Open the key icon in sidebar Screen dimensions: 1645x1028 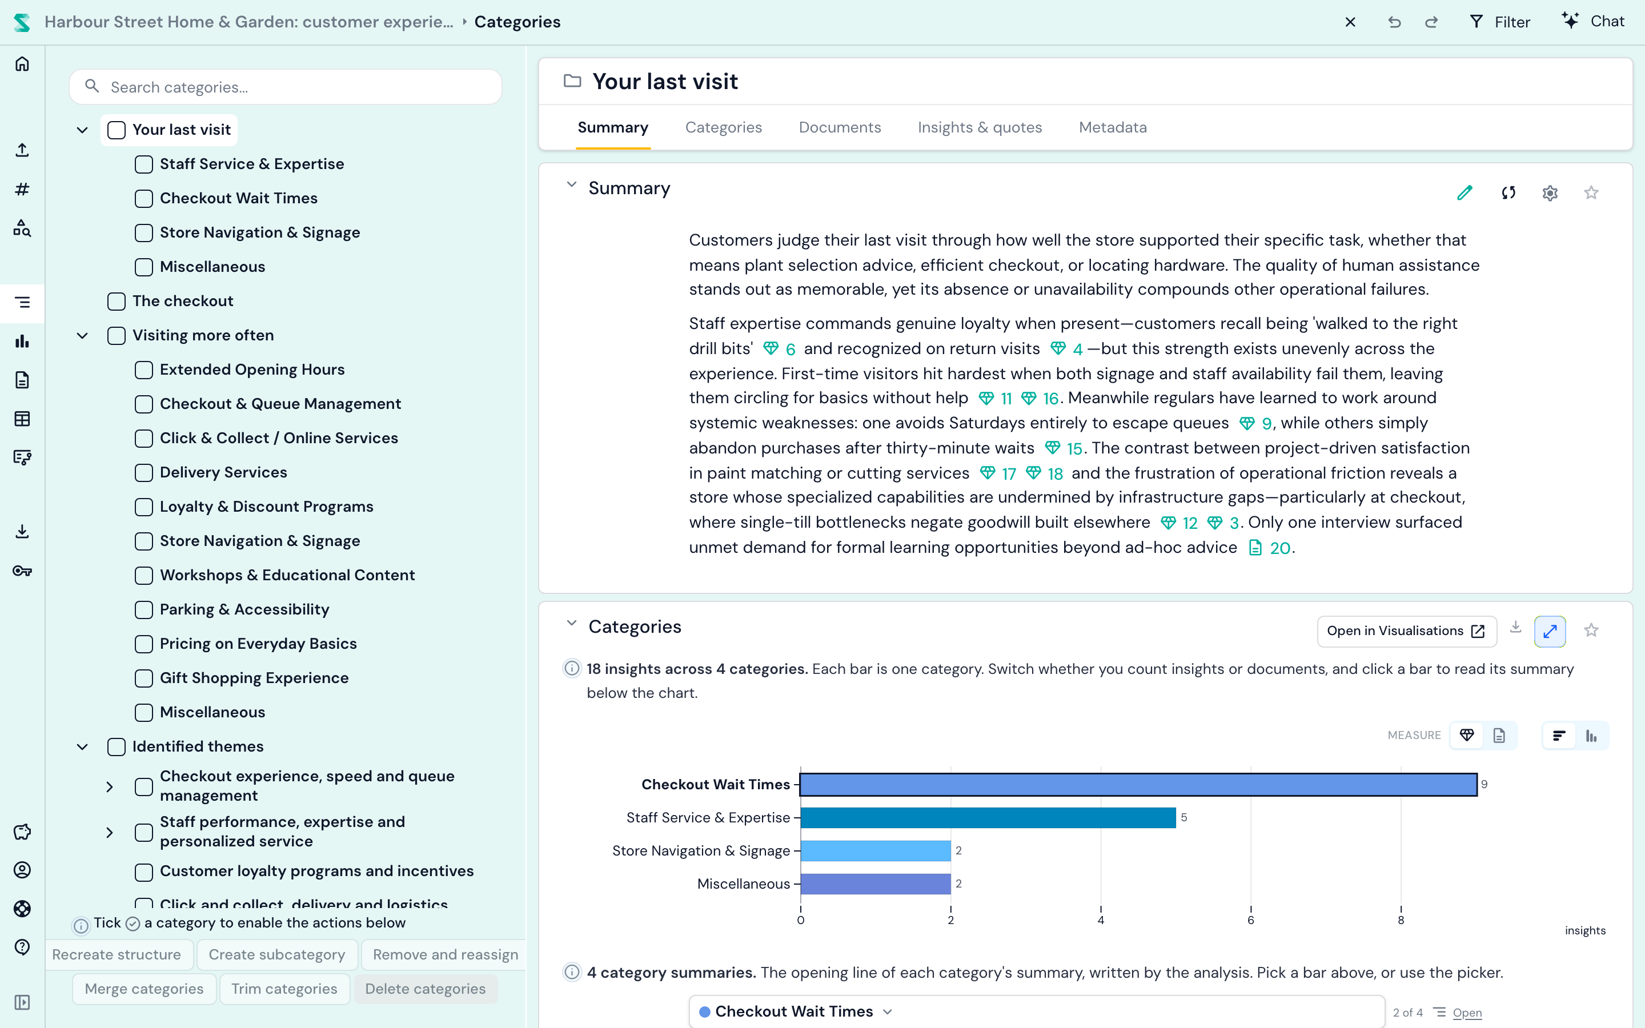[x=22, y=571]
